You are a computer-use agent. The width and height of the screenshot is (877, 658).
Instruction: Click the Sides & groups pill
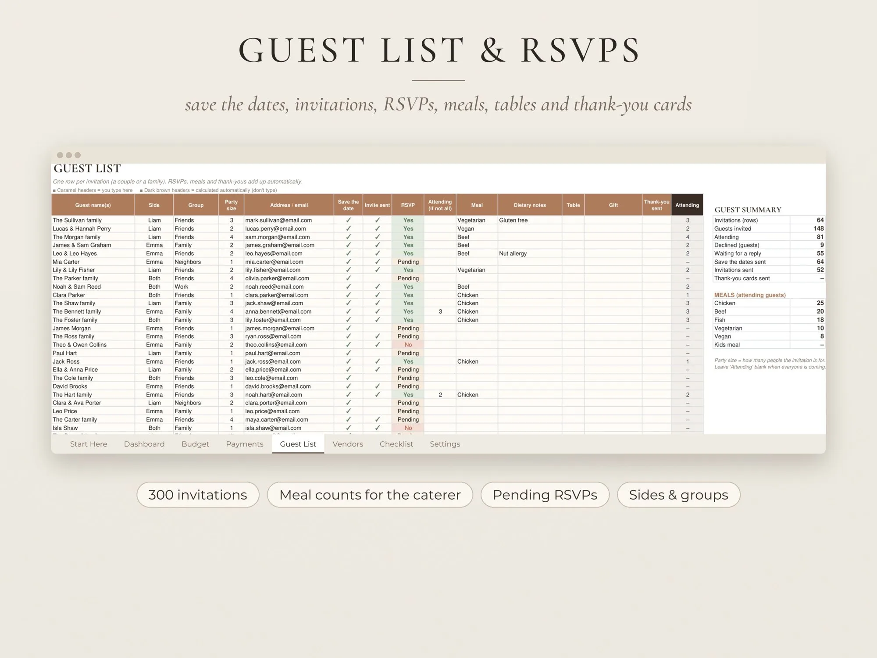678,495
